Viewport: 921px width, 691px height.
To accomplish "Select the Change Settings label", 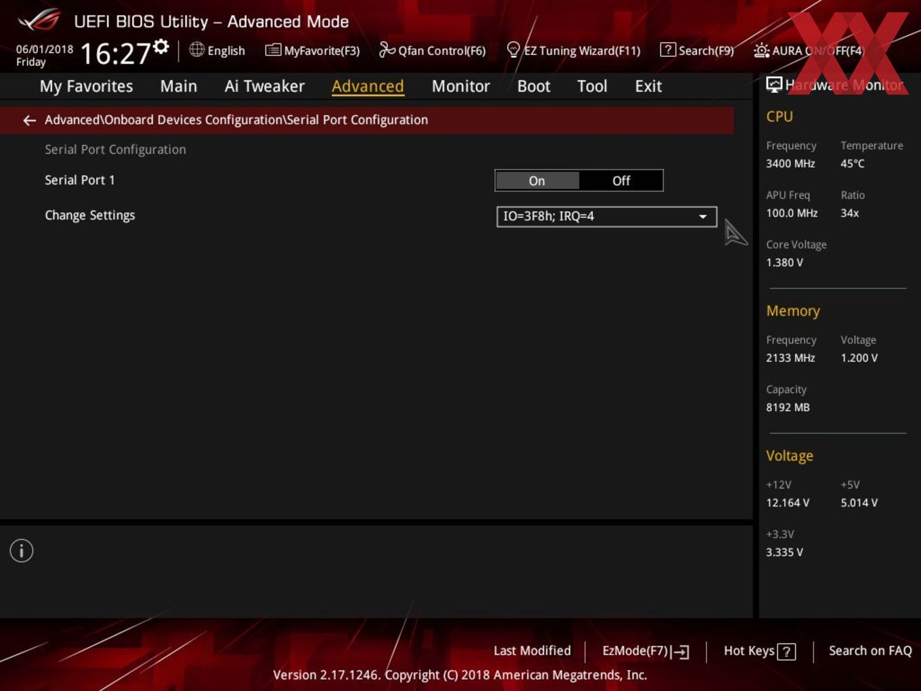I will (90, 215).
